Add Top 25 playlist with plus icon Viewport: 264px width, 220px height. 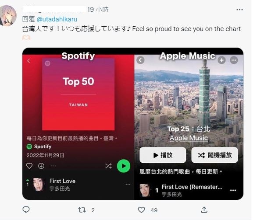[x=221, y=60]
